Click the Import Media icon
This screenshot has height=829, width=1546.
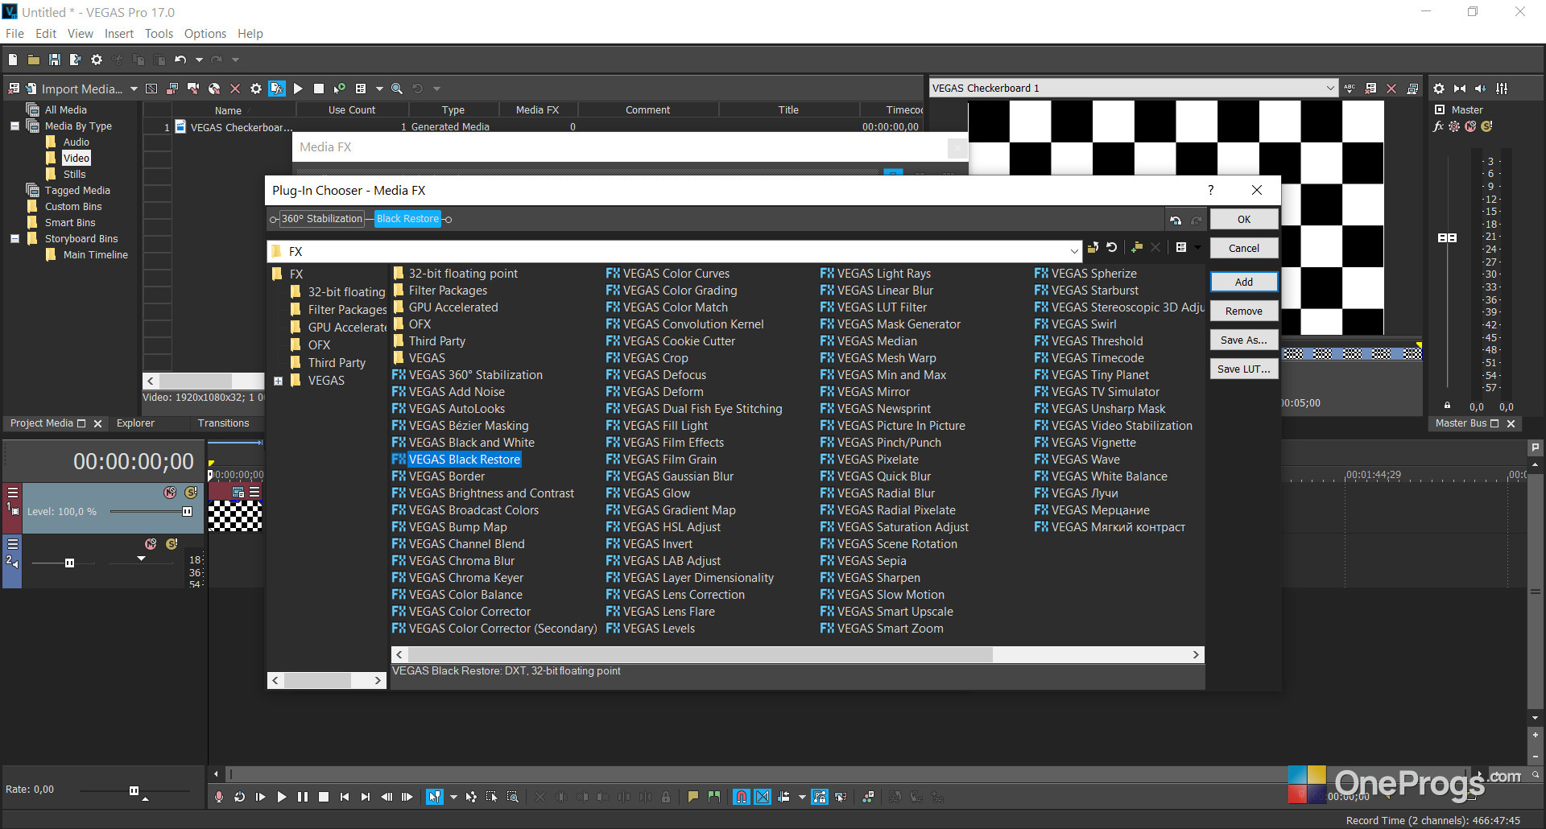[x=31, y=89]
